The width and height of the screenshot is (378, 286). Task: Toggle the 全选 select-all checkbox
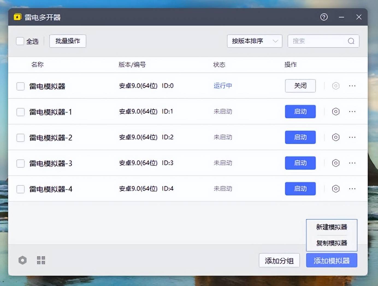click(x=20, y=41)
